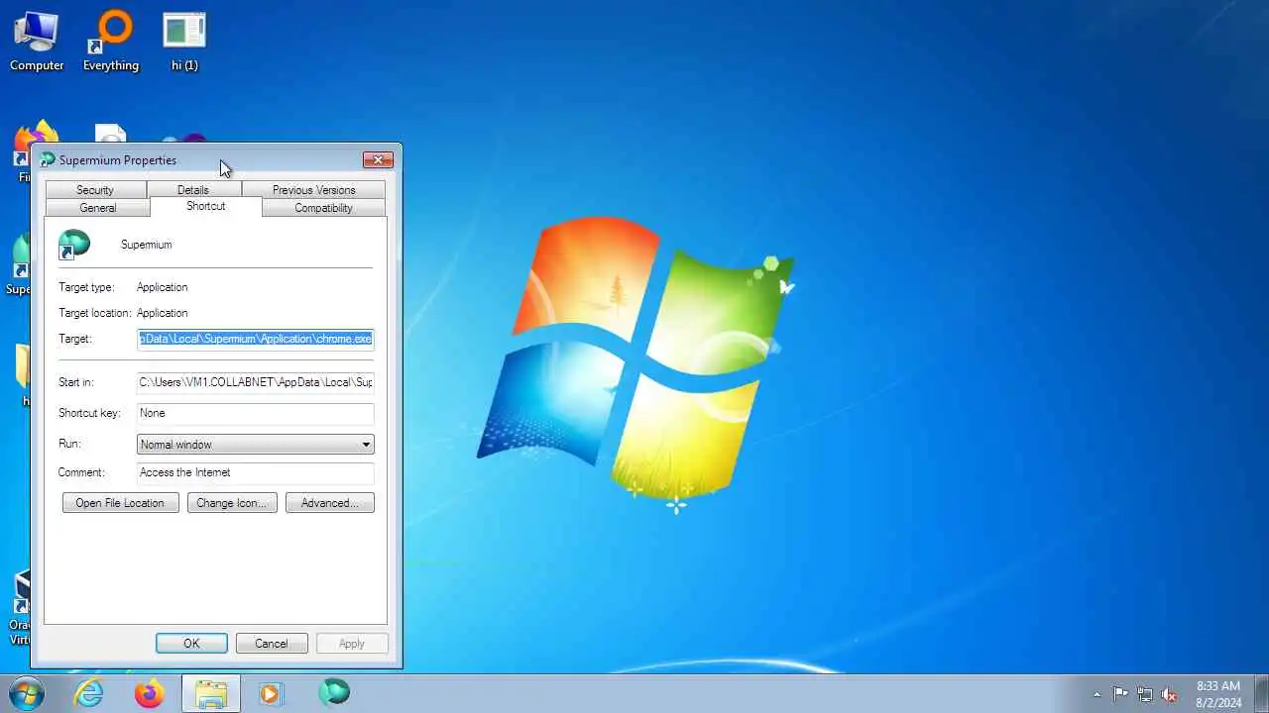The height and width of the screenshot is (713, 1269).
Task: Click the Target path field
Action: tap(256, 339)
